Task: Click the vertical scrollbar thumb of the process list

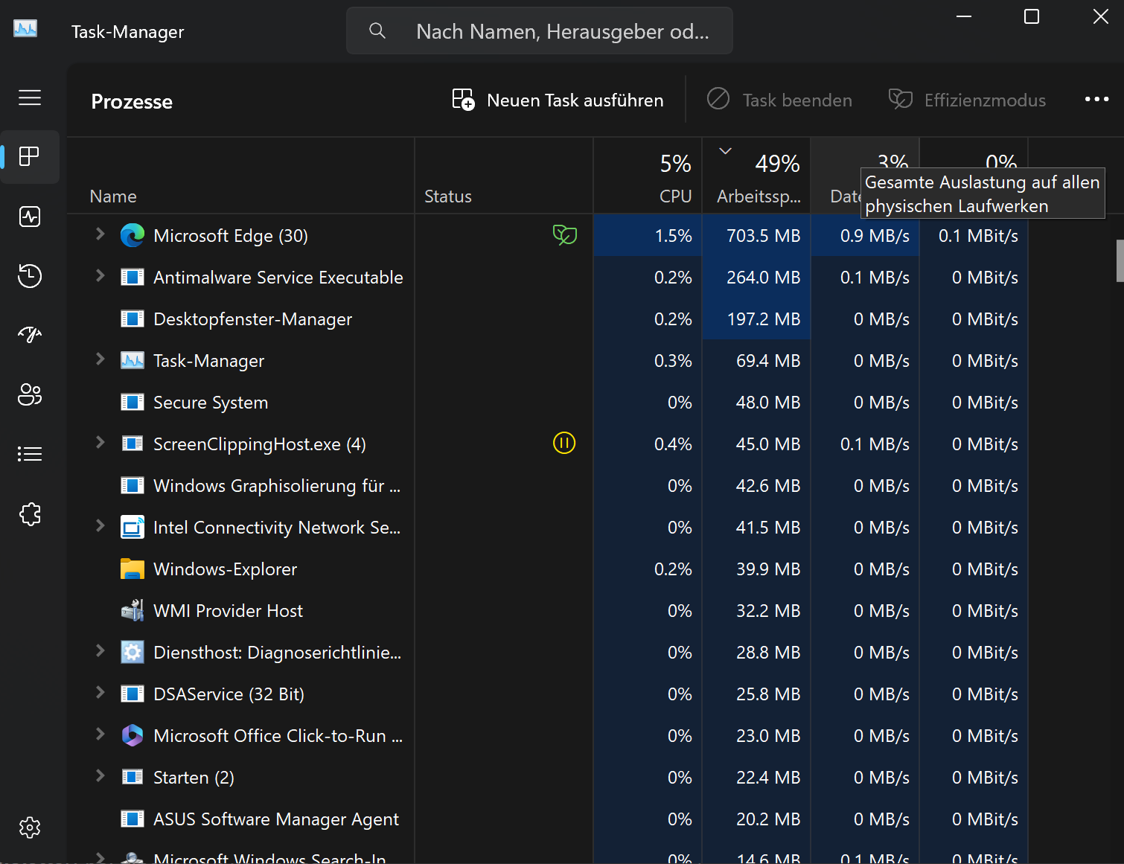Action: 1120,261
